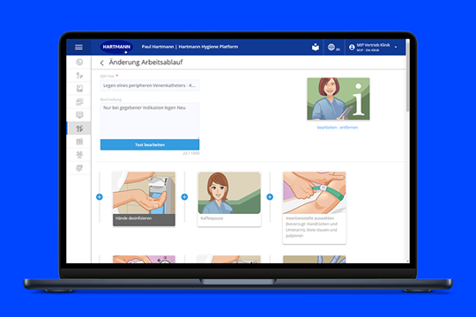The image size is (476, 317).
Task: Open the group of people sidebar icon
Action: click(79, 155)
